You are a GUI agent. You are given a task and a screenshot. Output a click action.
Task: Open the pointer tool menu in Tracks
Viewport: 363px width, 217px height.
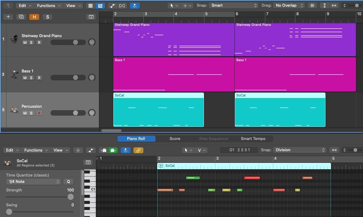click(x=174, y=5)
